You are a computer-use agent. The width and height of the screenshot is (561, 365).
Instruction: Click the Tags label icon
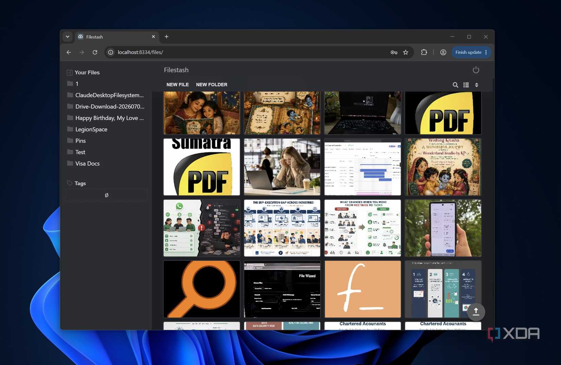[70, 183]
